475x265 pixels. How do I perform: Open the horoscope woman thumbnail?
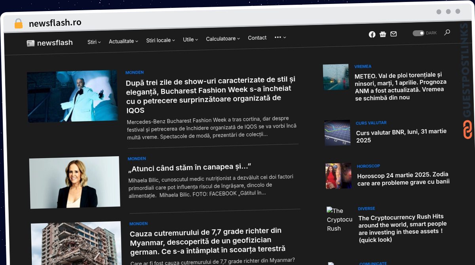(x=338, y=176)
